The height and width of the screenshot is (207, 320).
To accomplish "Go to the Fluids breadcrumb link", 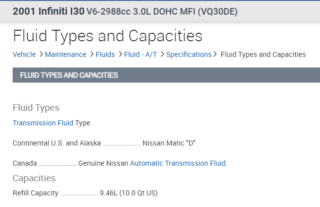I will click(x=106, y=54).
